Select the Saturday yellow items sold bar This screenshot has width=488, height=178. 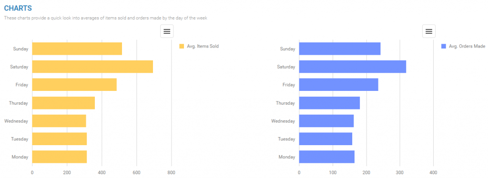tap(93, 67)
